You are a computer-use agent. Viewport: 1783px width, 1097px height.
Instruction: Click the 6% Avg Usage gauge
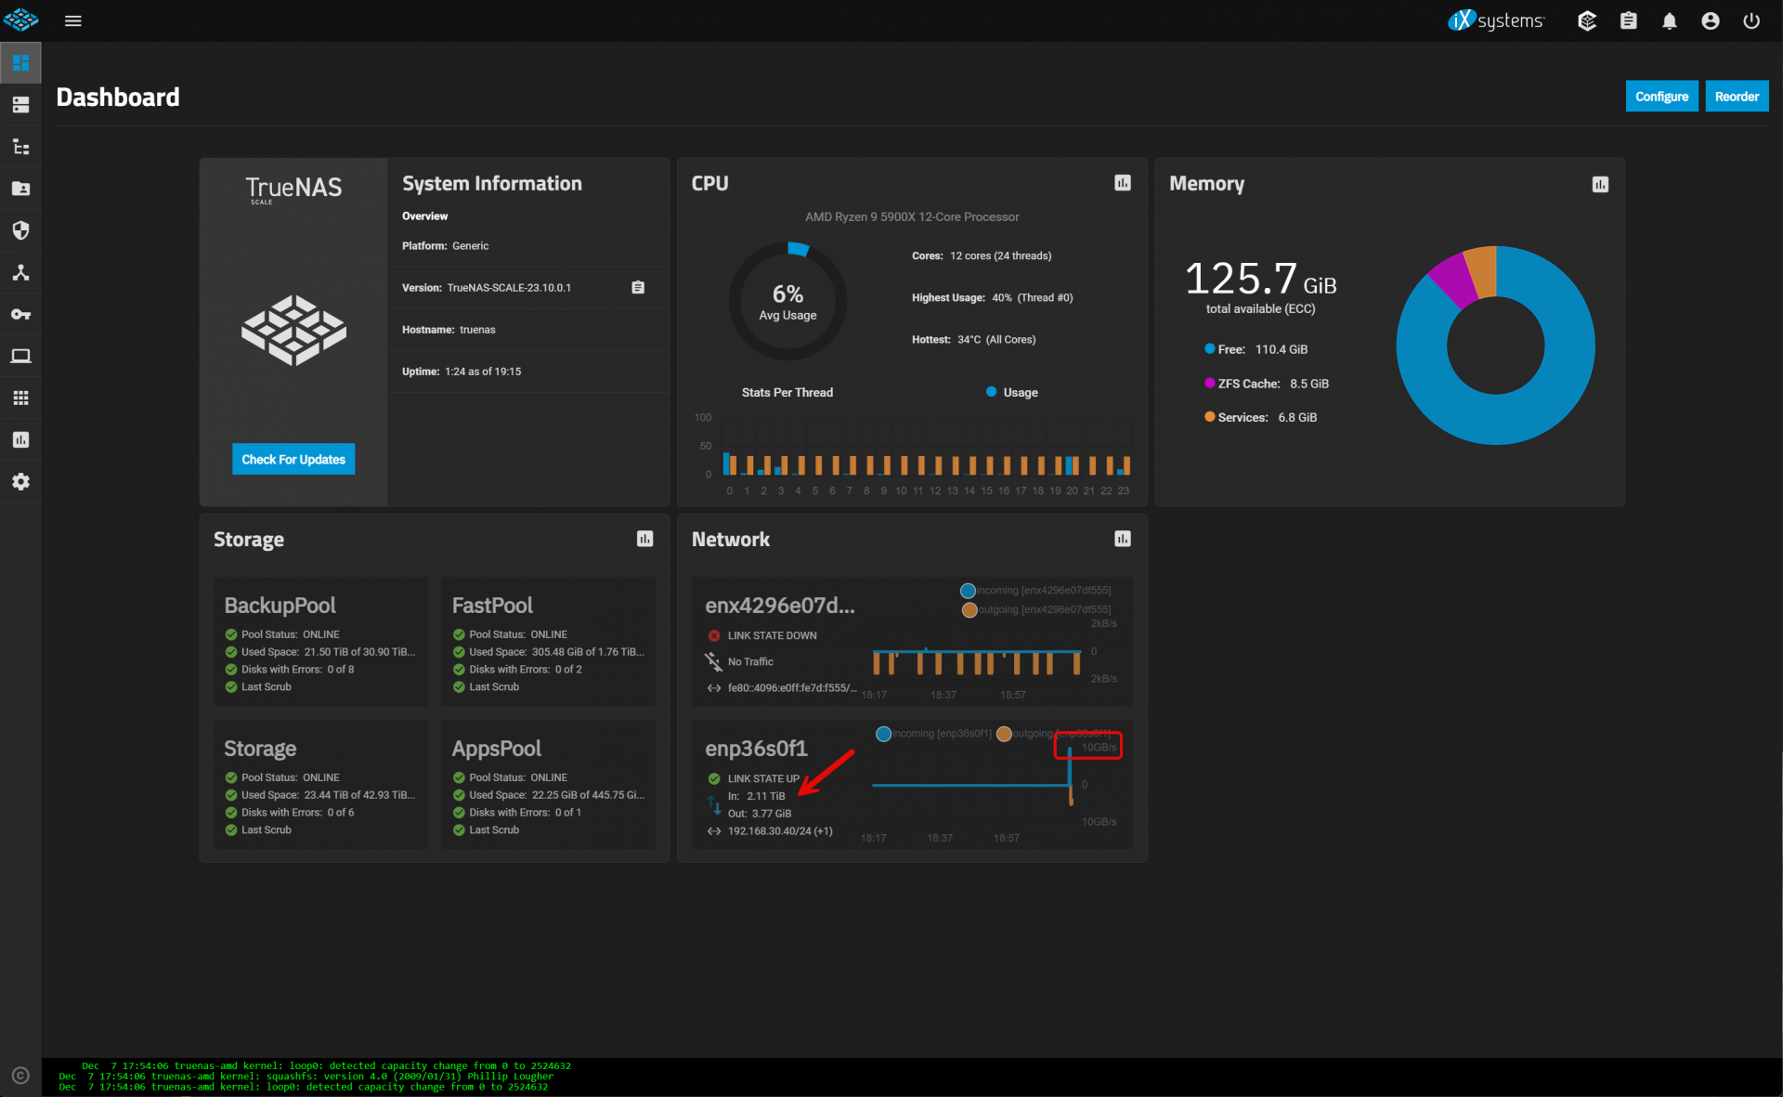click(787, 301)
